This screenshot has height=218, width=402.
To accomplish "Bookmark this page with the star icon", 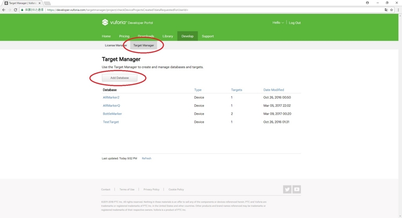I will [x=391, y=10].
